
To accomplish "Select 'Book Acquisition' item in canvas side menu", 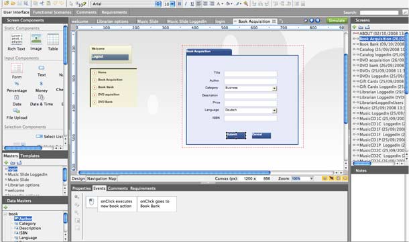I will pos(110,80).
